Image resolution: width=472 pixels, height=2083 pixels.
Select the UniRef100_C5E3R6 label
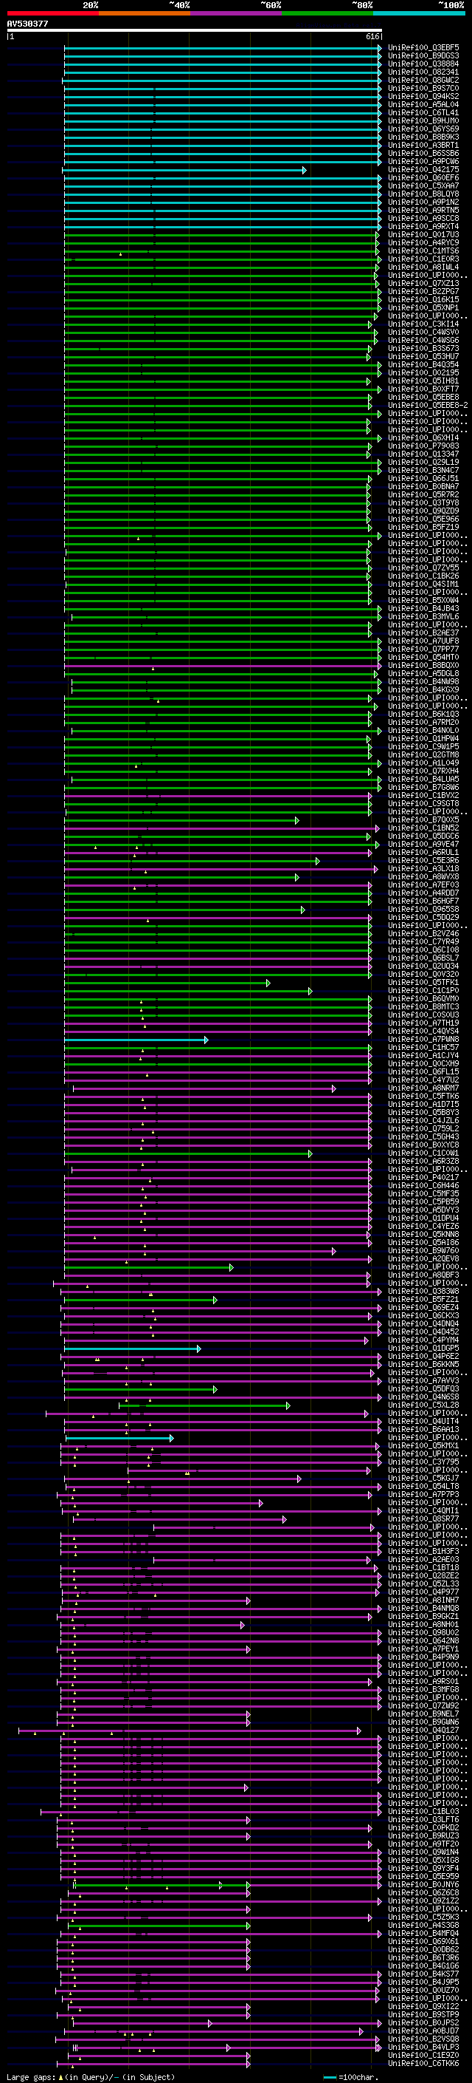[423, 860]
